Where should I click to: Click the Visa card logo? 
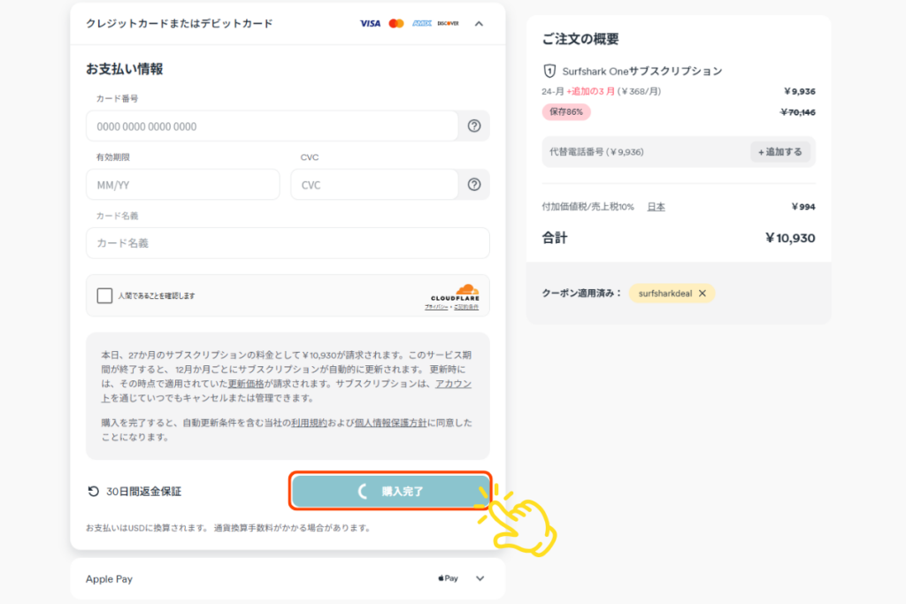pos(370,24)
